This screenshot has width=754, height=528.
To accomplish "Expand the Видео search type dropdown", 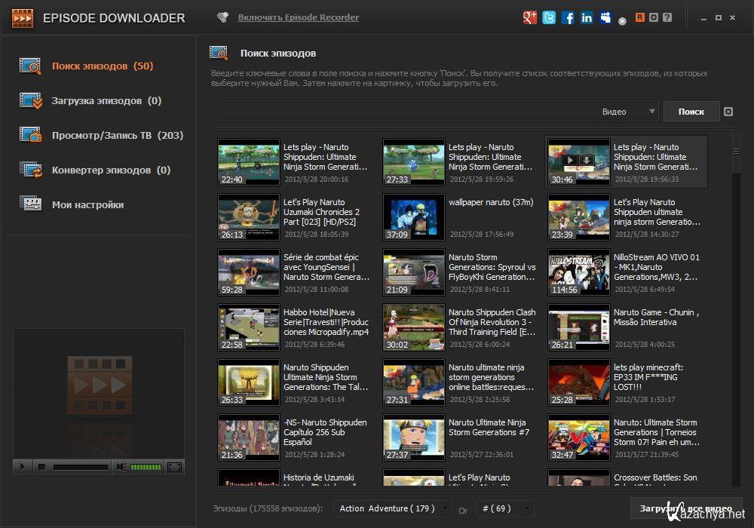I will pos(652,112).
